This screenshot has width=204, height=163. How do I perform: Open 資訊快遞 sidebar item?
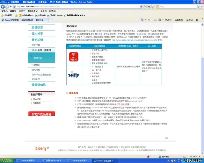[36, 79]
